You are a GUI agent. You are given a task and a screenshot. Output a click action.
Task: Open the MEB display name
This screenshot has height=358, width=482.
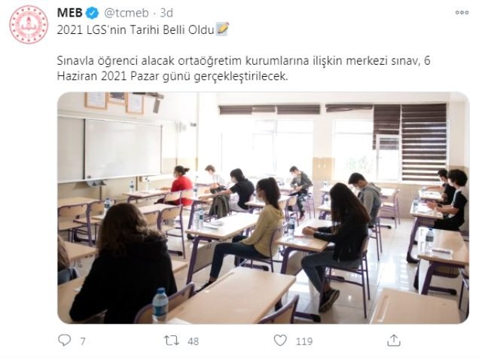(x=70, y=13)
